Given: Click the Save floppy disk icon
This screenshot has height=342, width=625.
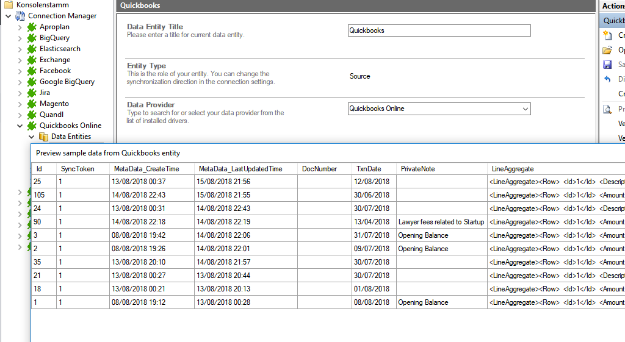Looking at the screenshot, I should [607, 65].
